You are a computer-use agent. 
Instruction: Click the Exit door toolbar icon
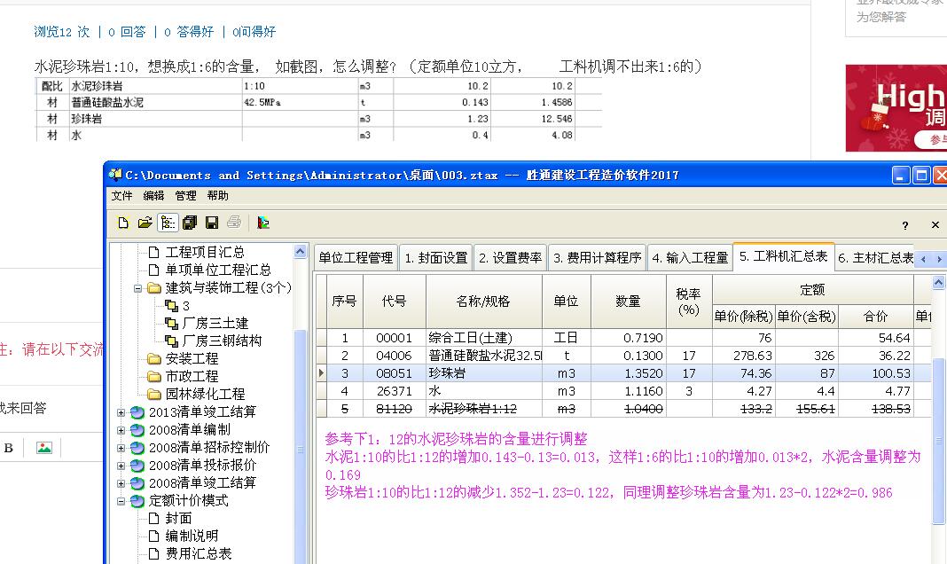point(263,223)
